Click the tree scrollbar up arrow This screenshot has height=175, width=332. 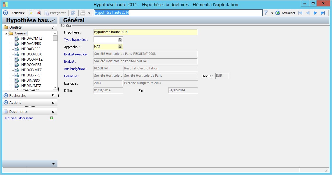pos(55,33)
